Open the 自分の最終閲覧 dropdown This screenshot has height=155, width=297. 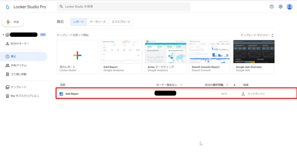[217, 85]
